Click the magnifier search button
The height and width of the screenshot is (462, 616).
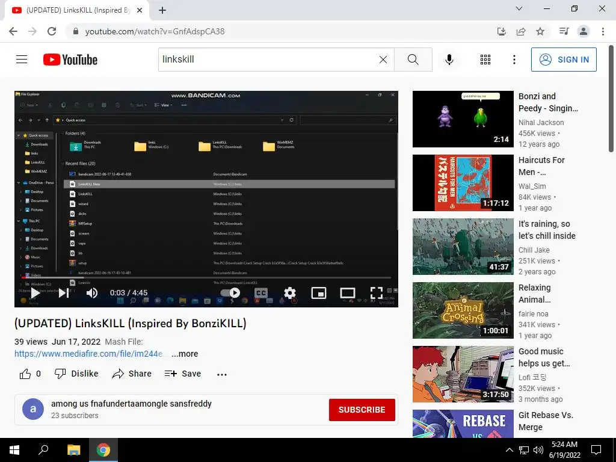click(413, 60)
